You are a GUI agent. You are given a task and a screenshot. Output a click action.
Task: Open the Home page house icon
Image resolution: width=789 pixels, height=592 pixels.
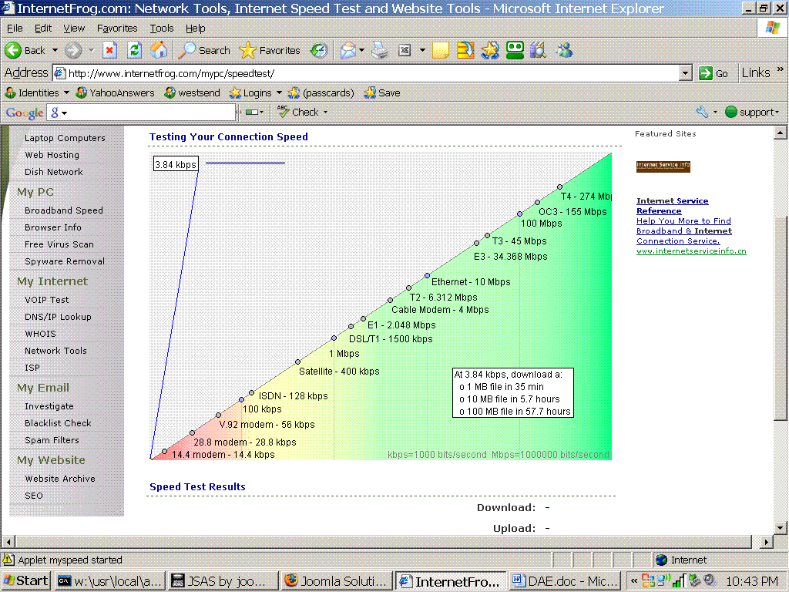[159, 50]
